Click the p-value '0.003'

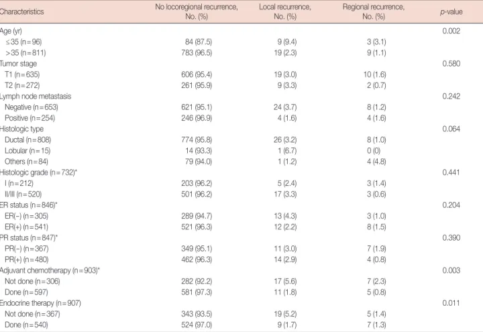pos(451,270)
